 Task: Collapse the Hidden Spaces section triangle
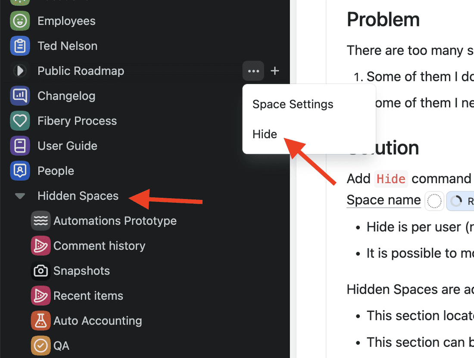coord(20,196)
